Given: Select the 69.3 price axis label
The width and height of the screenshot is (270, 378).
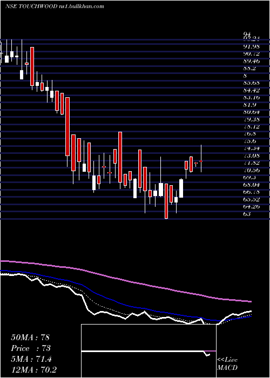Looking at the screenshot, I should coord(249,178).
